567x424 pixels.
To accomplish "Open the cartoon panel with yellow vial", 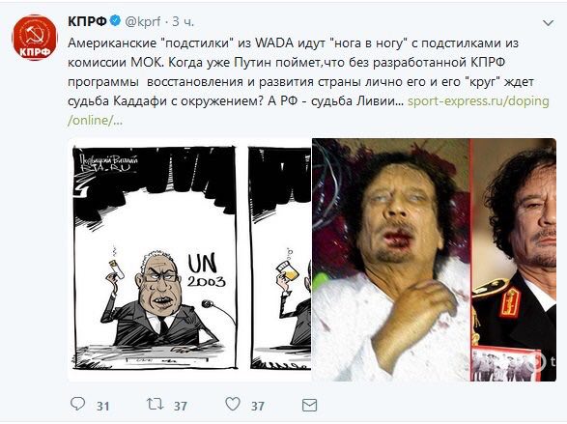I will [279, 257].
